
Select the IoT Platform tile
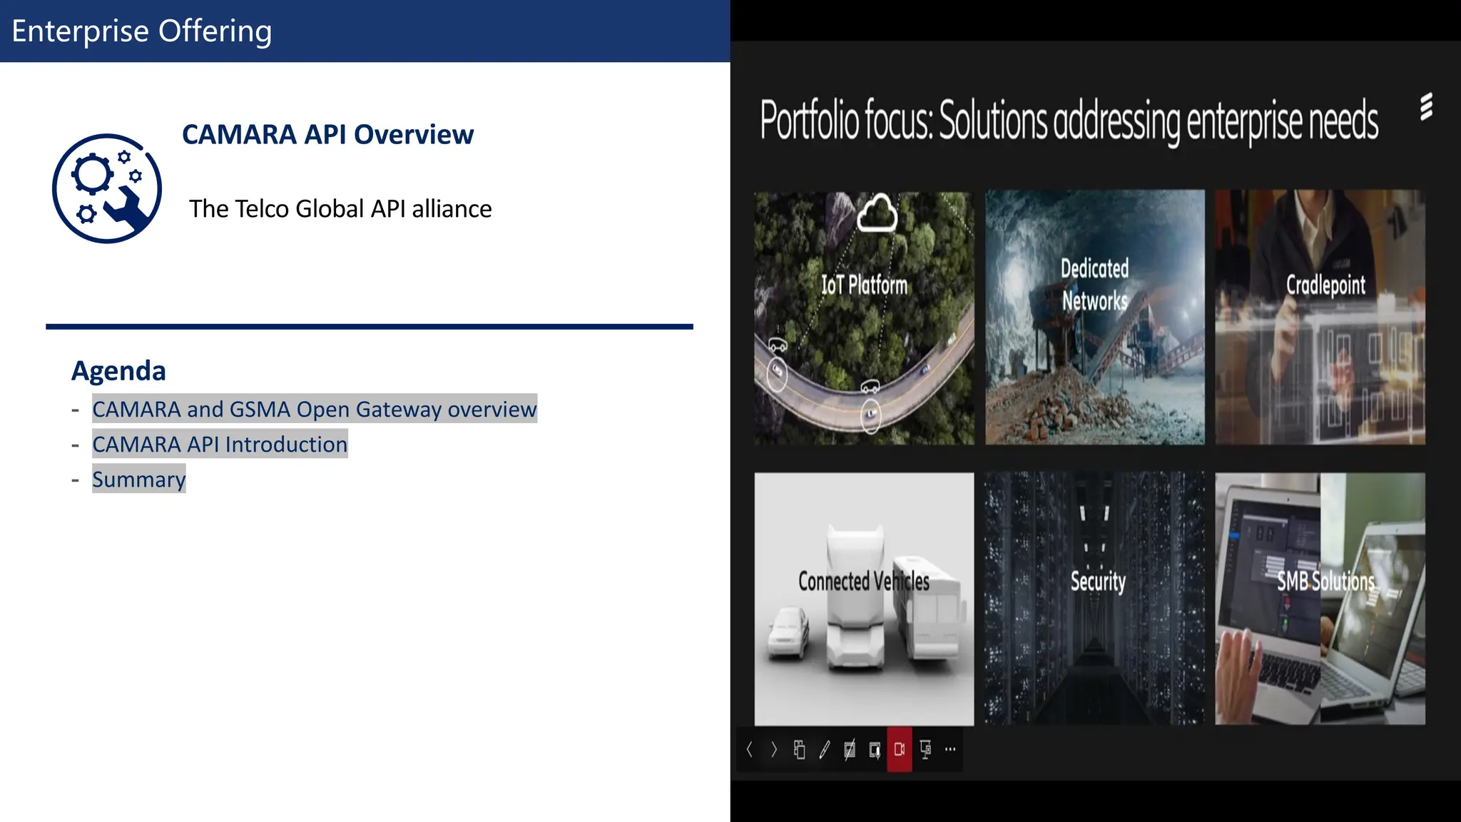[864, 318]
